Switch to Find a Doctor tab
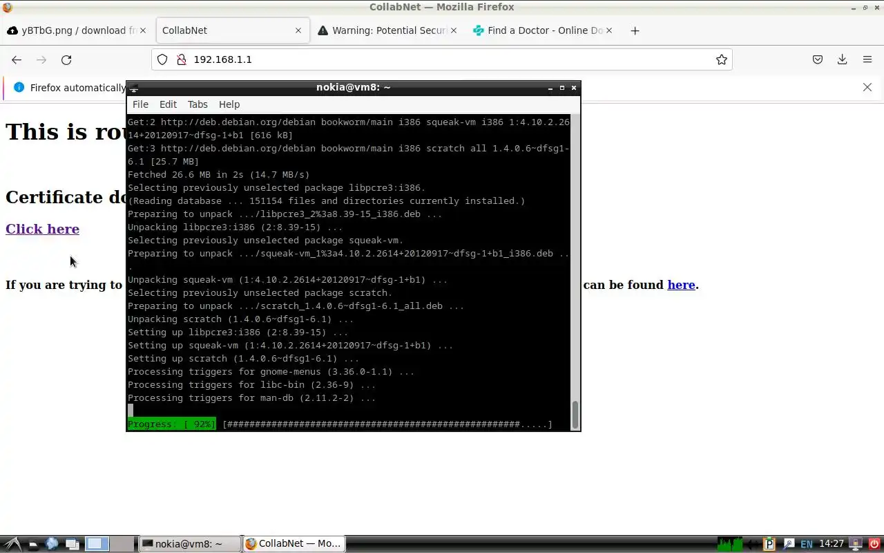This screenshot has width=884, height=553. point(543,30)
